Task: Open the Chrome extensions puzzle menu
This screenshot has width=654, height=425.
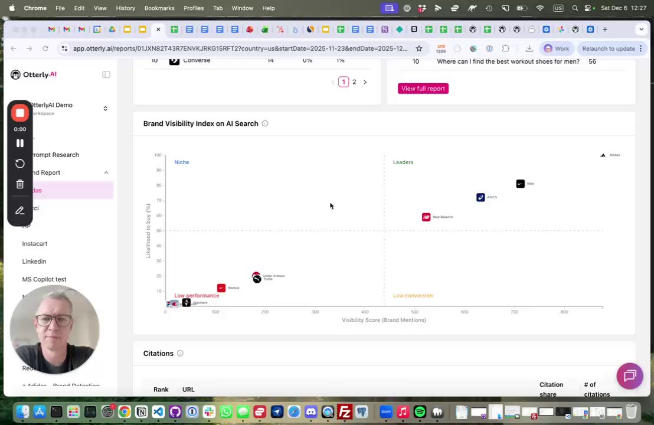Action: point(505,48)
